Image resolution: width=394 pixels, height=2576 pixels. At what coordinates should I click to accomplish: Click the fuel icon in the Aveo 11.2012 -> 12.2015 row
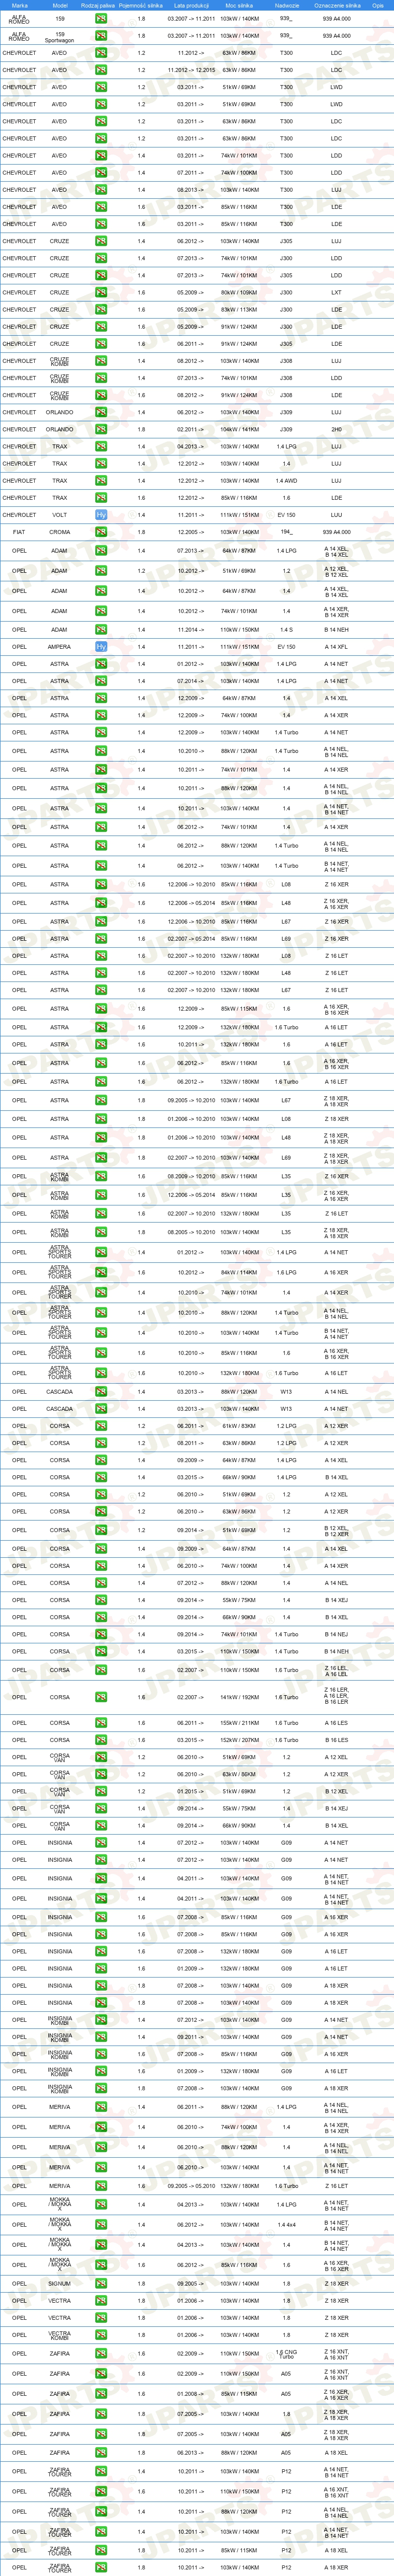coord(101,70)
